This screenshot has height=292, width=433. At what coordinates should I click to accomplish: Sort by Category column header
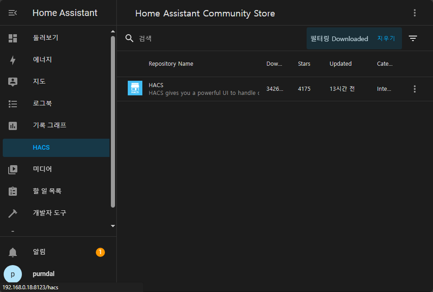385,64
